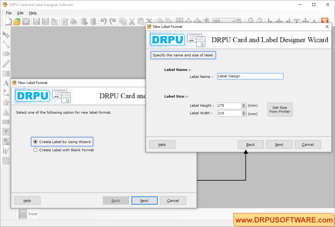This screenshot has width=335, height=227.
Task: Click the Label Name text field
Action: click(x=250, y=76)
